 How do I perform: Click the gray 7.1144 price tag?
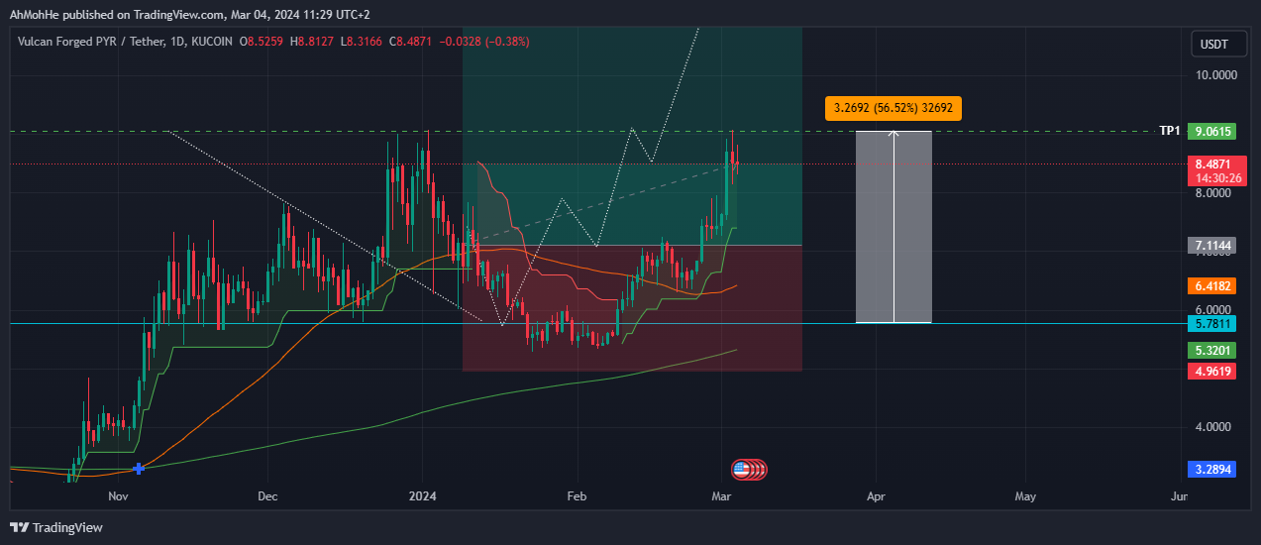[1212, 245]
